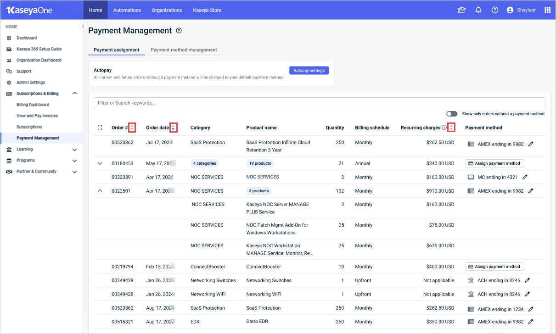The height and width of the screenshot is (334, 556).
Task: Go to Subscriptions sidebar item
Action: [29, 127]
